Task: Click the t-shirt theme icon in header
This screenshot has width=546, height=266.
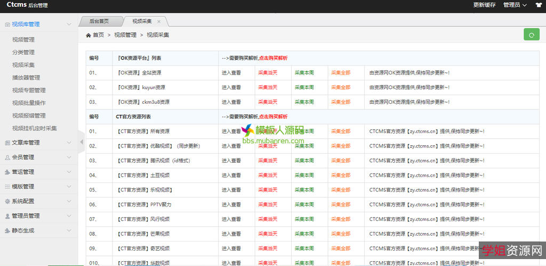Action: pos(539,5)
